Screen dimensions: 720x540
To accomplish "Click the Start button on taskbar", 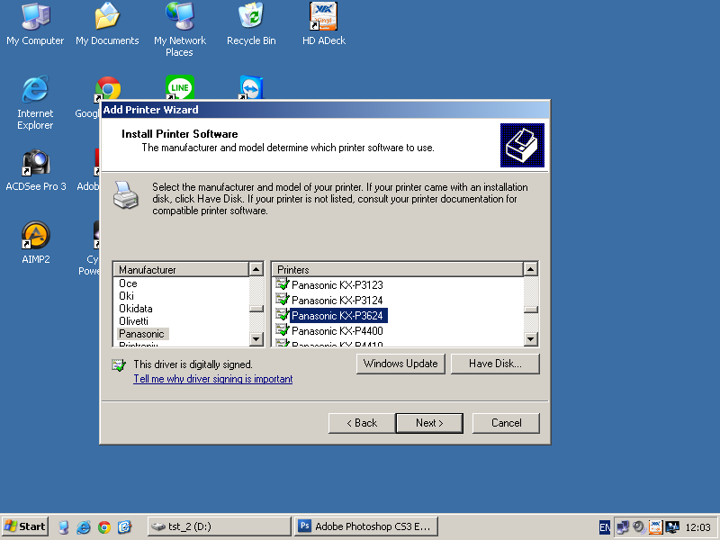I will [25, 526].
